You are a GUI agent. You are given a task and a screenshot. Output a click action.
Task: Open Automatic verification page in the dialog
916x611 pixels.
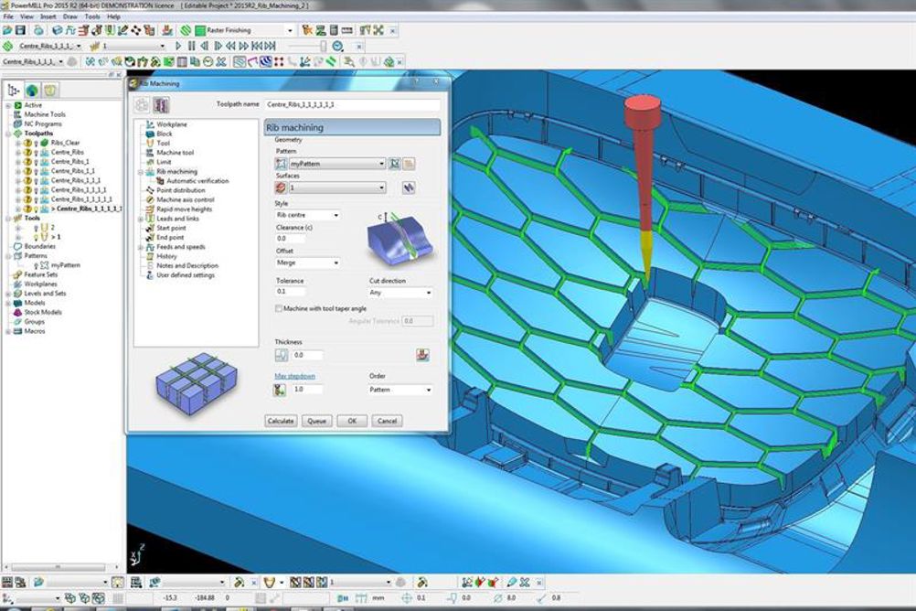(x=197, y=181)
